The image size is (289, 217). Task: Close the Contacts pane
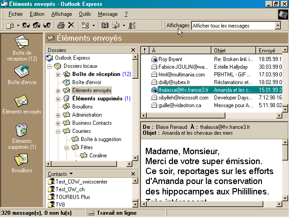pyautogui.click(x=133, y=174)
